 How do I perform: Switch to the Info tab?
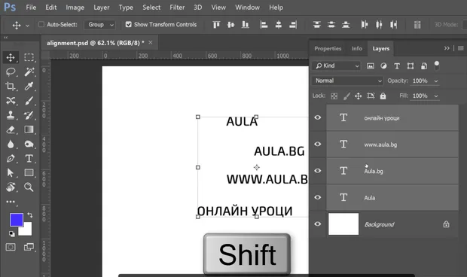coord(357,48)
